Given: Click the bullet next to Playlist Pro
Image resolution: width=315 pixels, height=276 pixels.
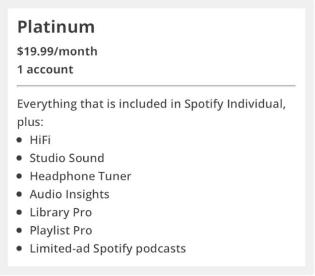Looking at the screenshot, I should pos(19,230).
